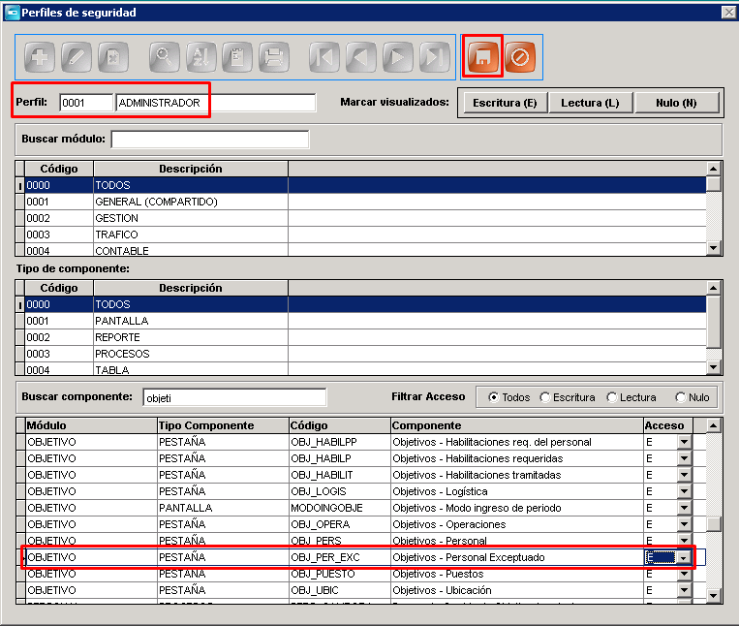
Task: Open Acceso dropdown for OBJ_PUESTO row
Action: pos(684,574)
